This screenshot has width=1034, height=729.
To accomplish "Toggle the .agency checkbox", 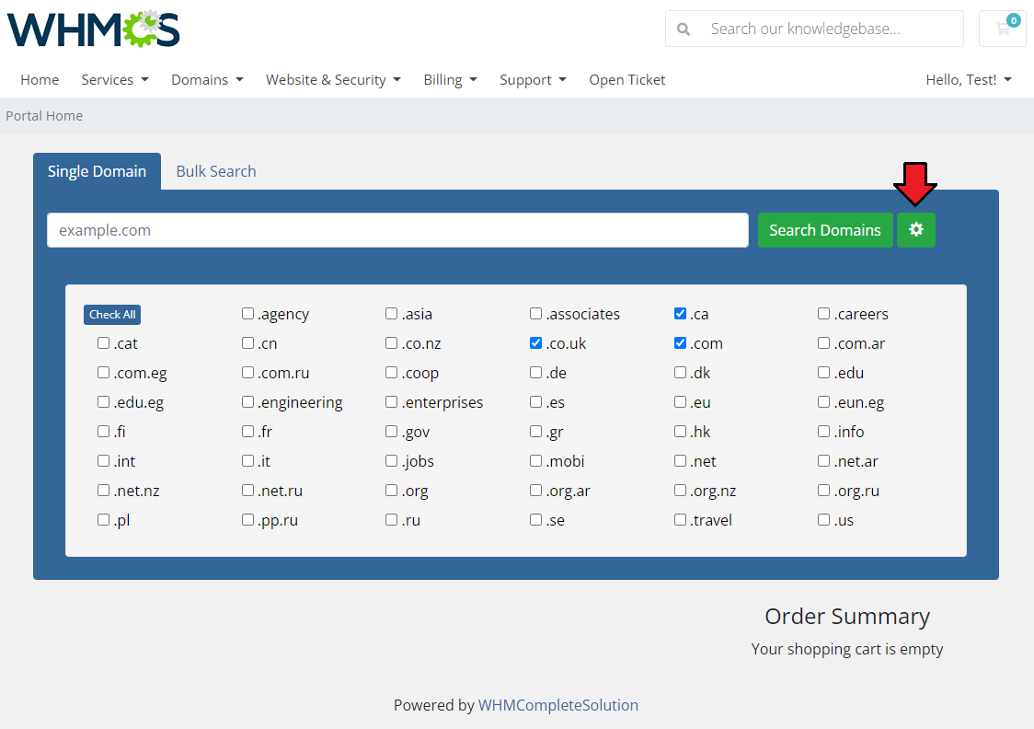I will point(247,313).
